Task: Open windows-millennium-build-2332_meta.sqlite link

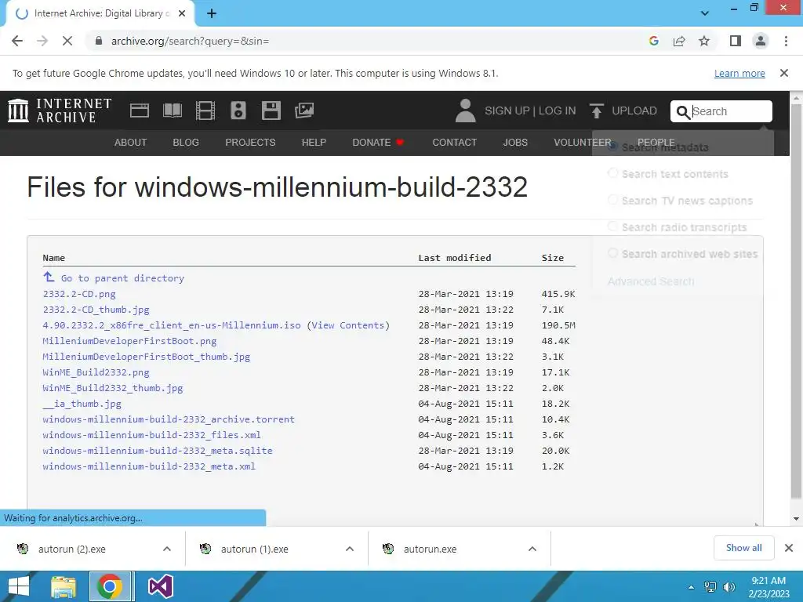Action: 157,451
